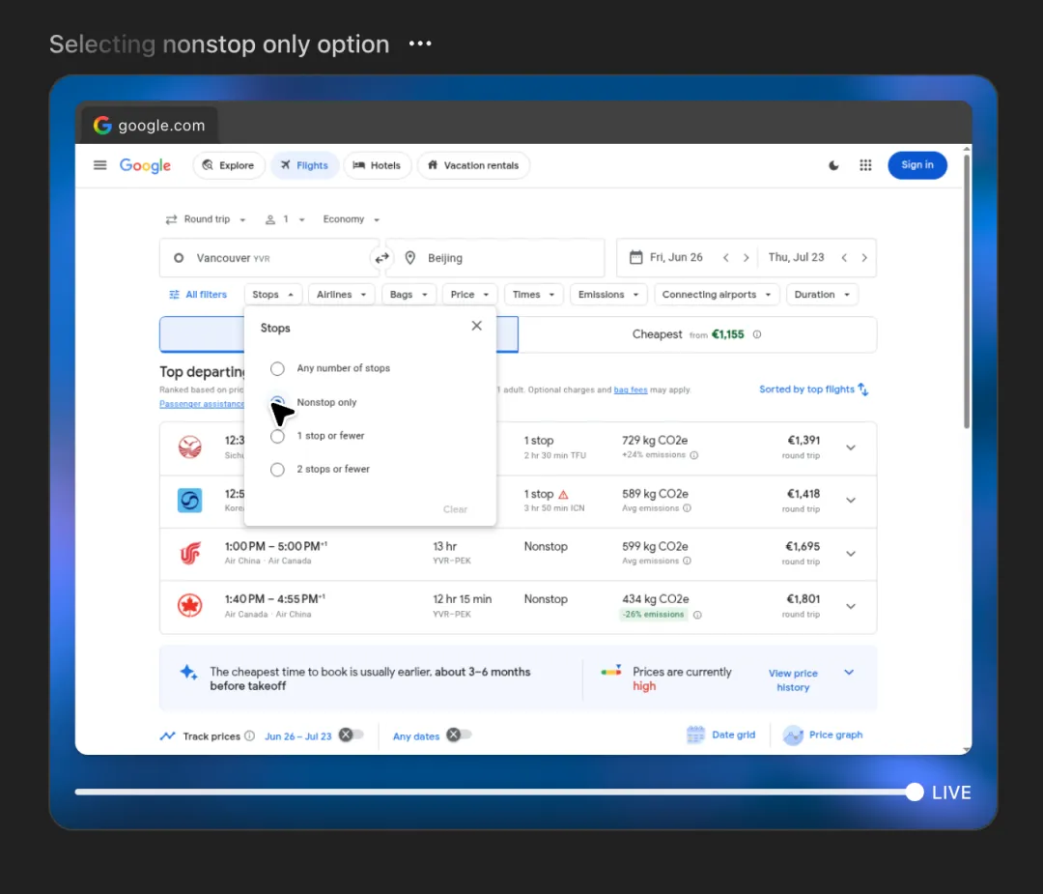Open the Airlines filter dropdown

click(341, 294)
